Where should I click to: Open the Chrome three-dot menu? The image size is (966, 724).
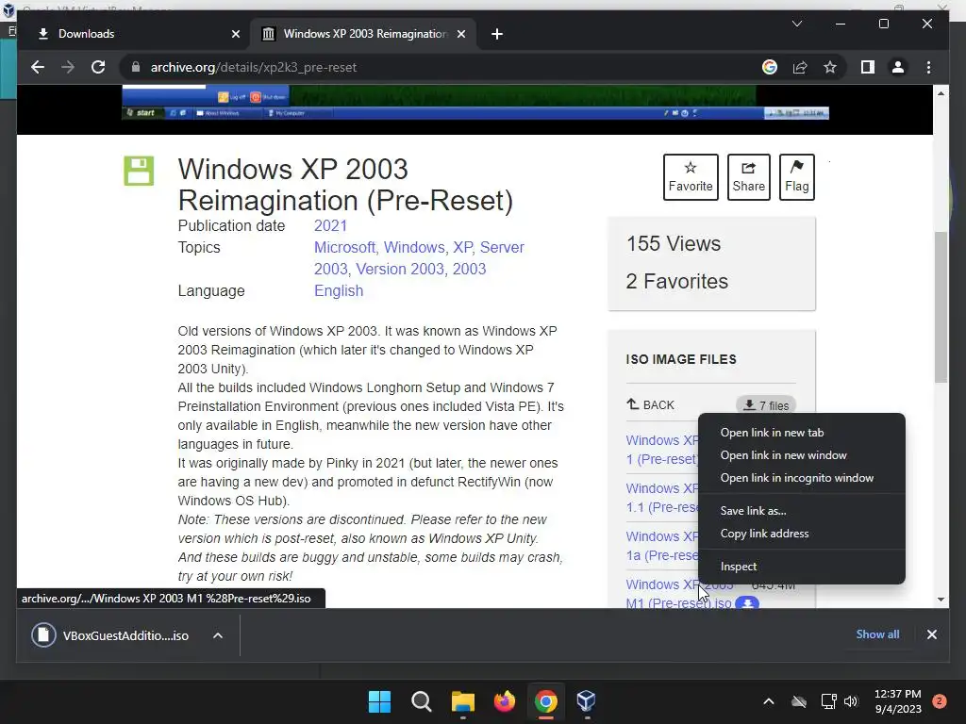pos(928,67)
